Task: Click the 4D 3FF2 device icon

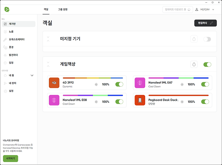Action: pos(54,82)
